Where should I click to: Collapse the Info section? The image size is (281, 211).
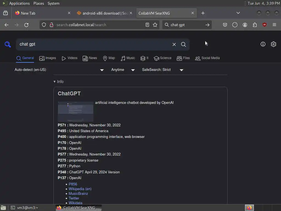[58, 82]
